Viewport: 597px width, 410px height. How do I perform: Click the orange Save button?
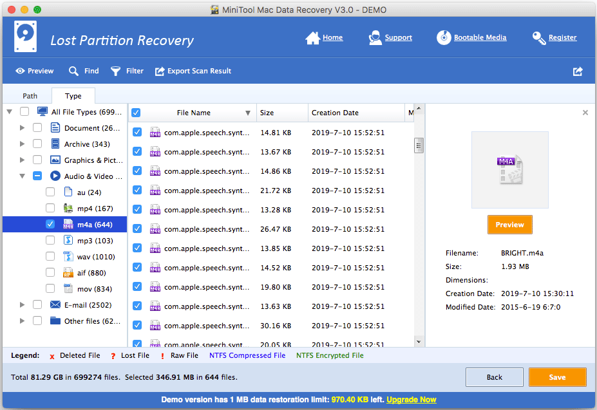(558, 377)
